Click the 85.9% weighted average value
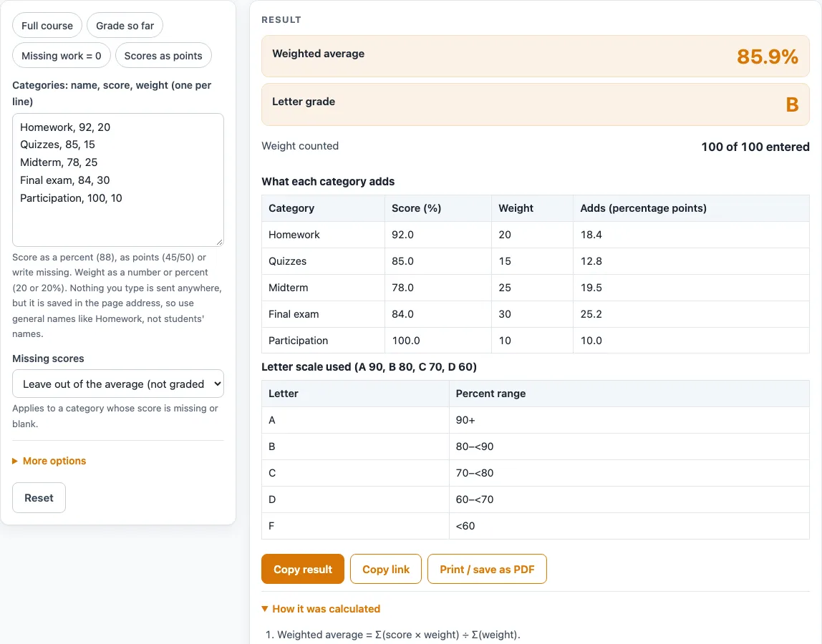Image resolution: width=822 pixels, height=644 pixels. coord(768,57)
